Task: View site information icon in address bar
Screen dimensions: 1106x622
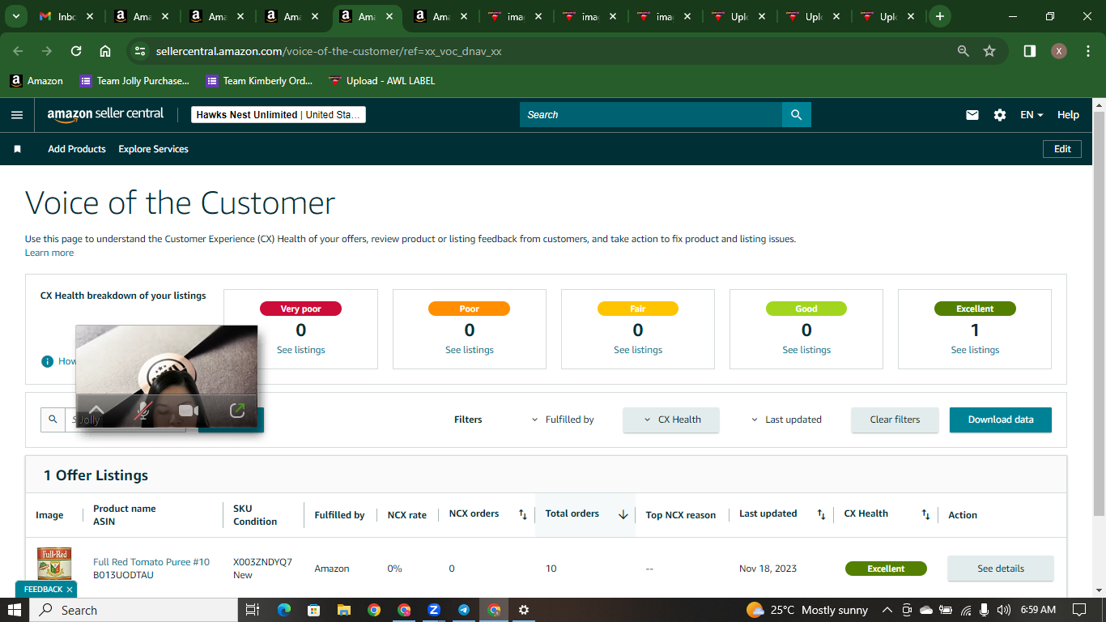Action: [x=140, y=51]
